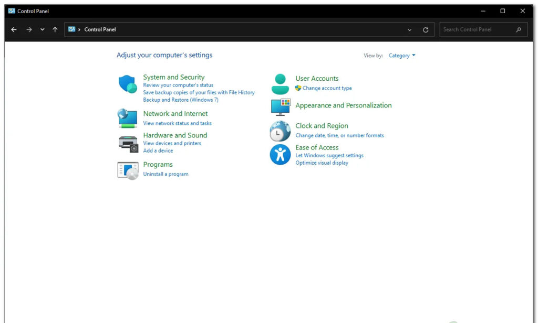Screen dimensions: 538x323
Task: Open Backup and Restore (Windows 7)
Action: click(x=181, y=100)
